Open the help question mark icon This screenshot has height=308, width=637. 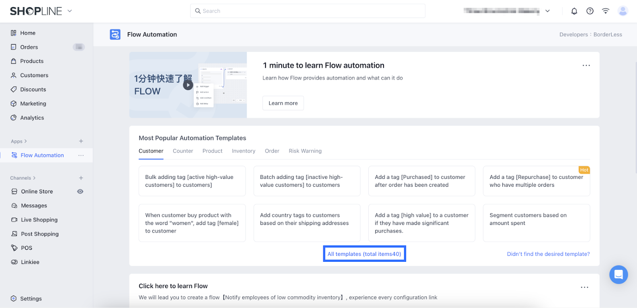pyautogui.click(x=590, y=11)
